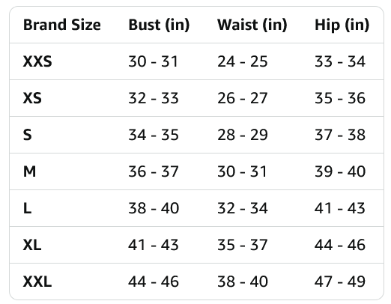Click the L waist value 32 - 34
Screen dimensions: 391x304
tap(243, 208)
